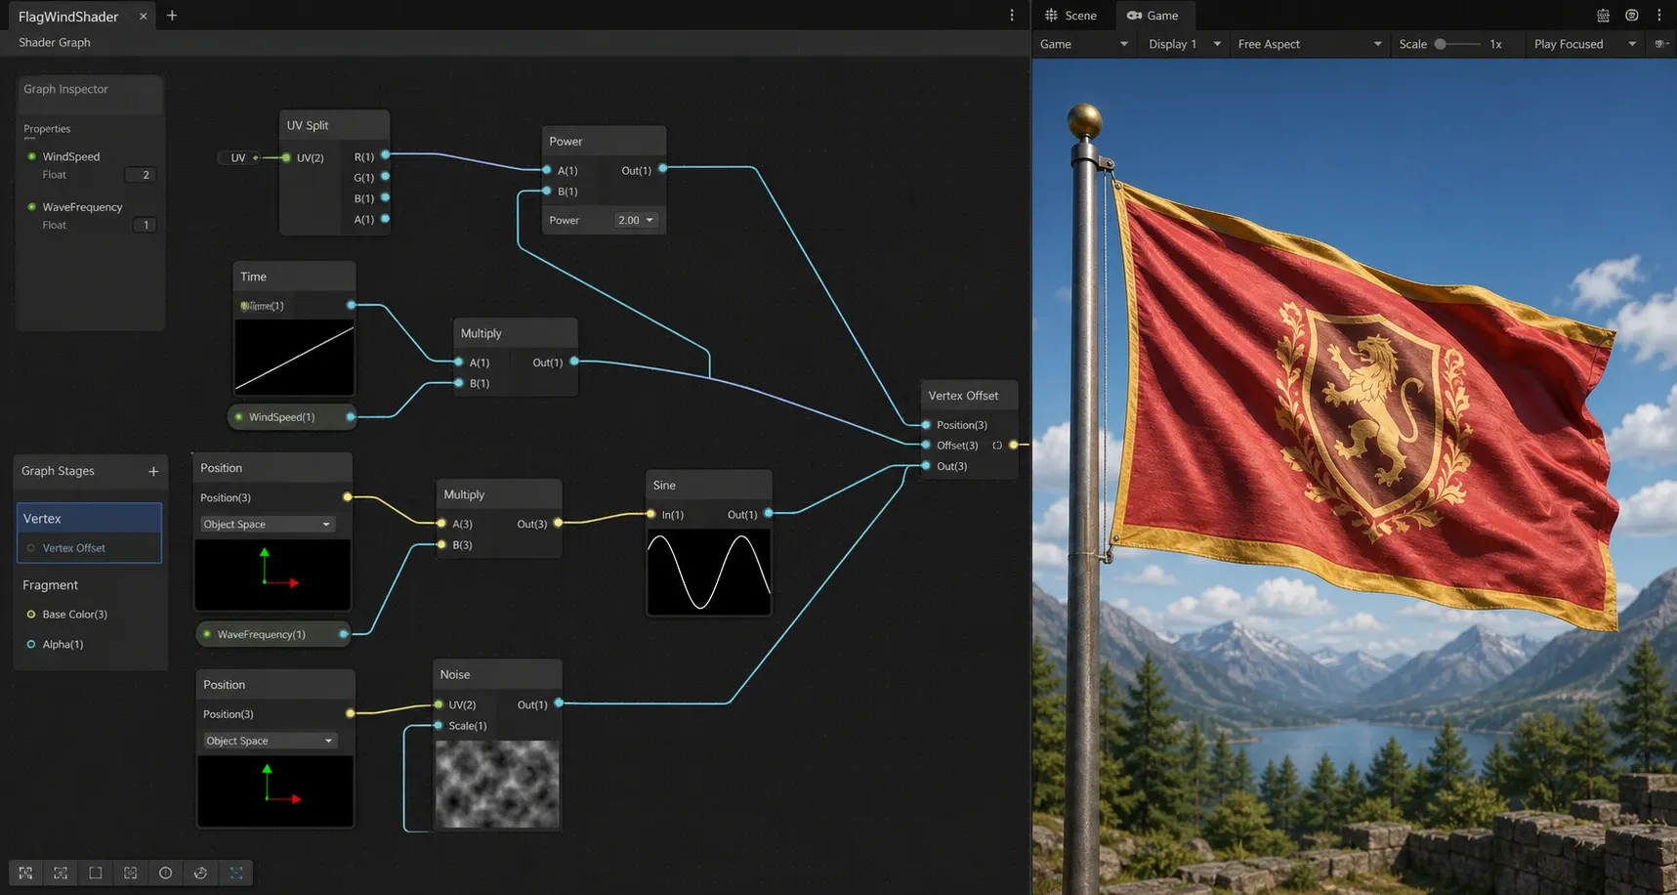This screenshot has width=1677, height=895.
Task: Close the FlagWindShader tab
Action: click(x=143, y=17)
